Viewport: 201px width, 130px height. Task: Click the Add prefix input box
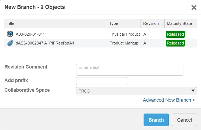coord(101,81)
